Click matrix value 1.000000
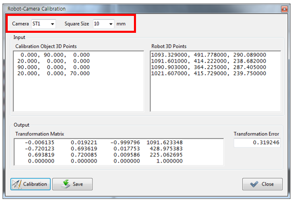This screenshot has height=201, width=292. click(x=169, y=161)
